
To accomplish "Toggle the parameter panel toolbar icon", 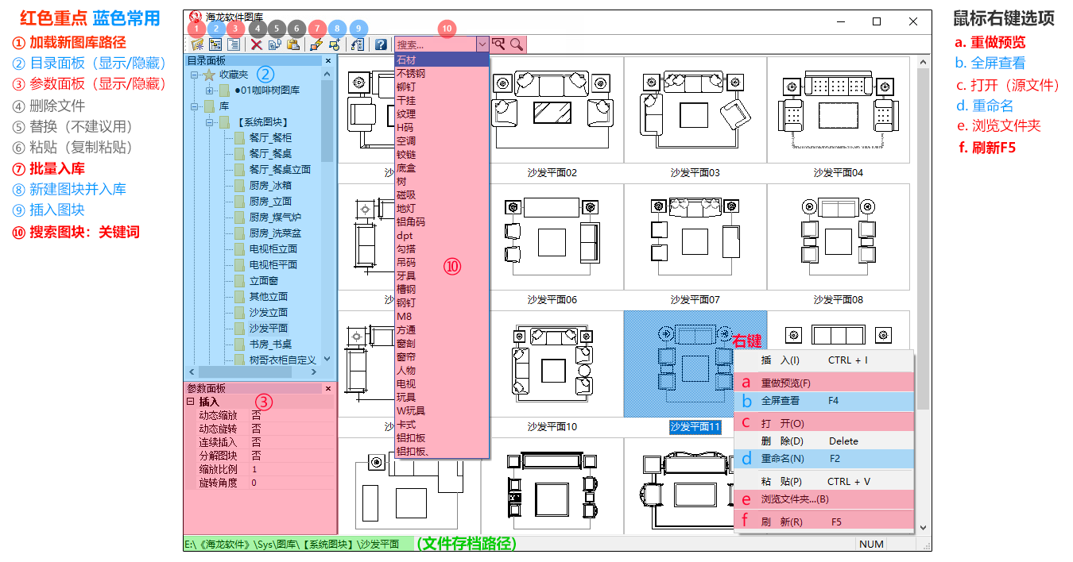I will tap(234, 45).
